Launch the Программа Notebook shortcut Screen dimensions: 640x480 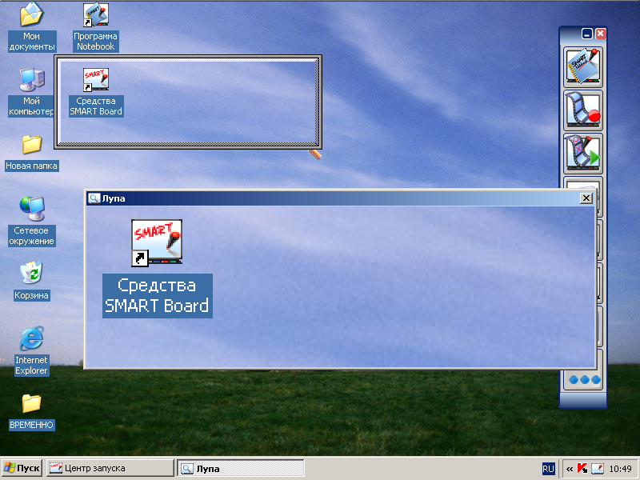pyautogui.click(x=96, y=27)
